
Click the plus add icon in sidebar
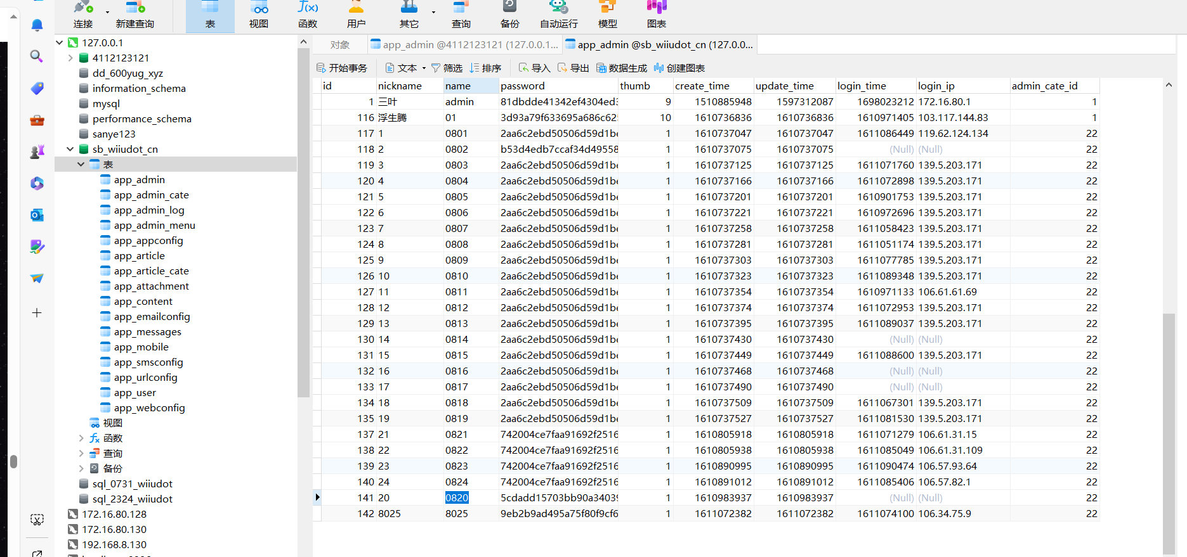(37, 312)
